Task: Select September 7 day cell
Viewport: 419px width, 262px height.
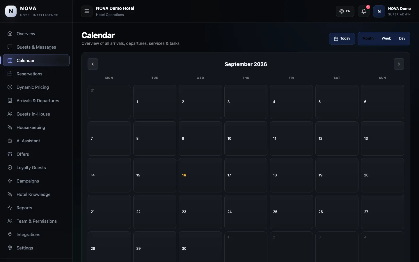Action: tap(109, 139)
